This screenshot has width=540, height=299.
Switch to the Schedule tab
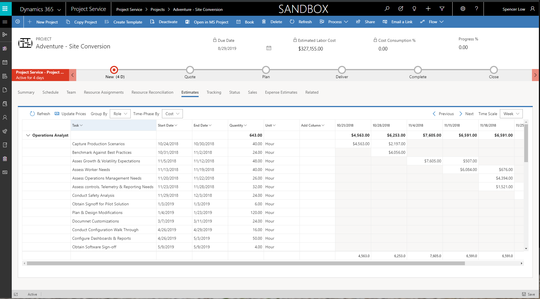tap(50, 92)
